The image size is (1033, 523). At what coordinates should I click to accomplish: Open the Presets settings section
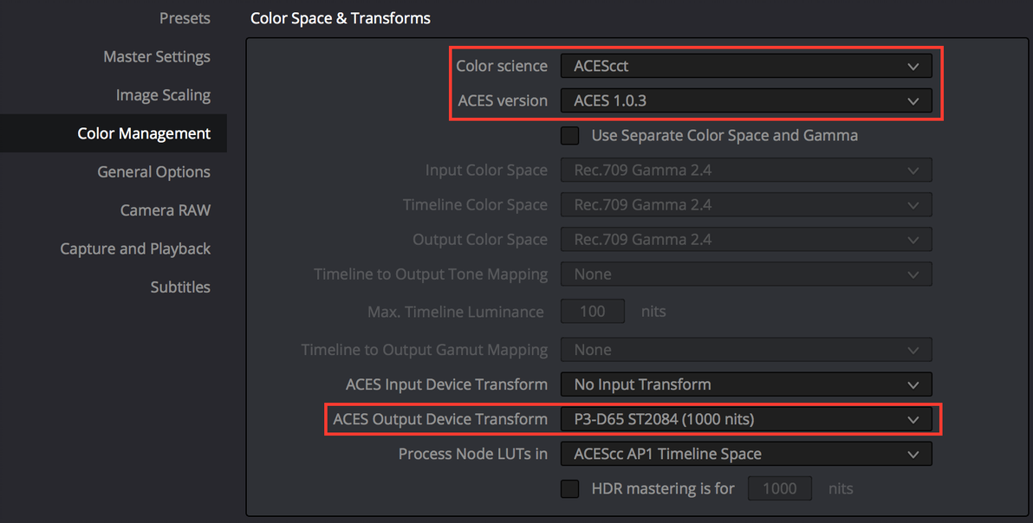[185, 18]
